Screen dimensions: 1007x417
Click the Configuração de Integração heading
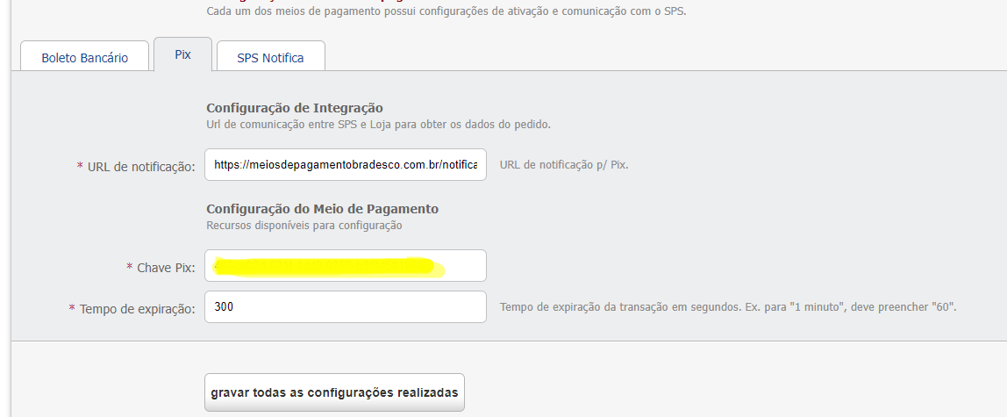click(x=295, y=108)
